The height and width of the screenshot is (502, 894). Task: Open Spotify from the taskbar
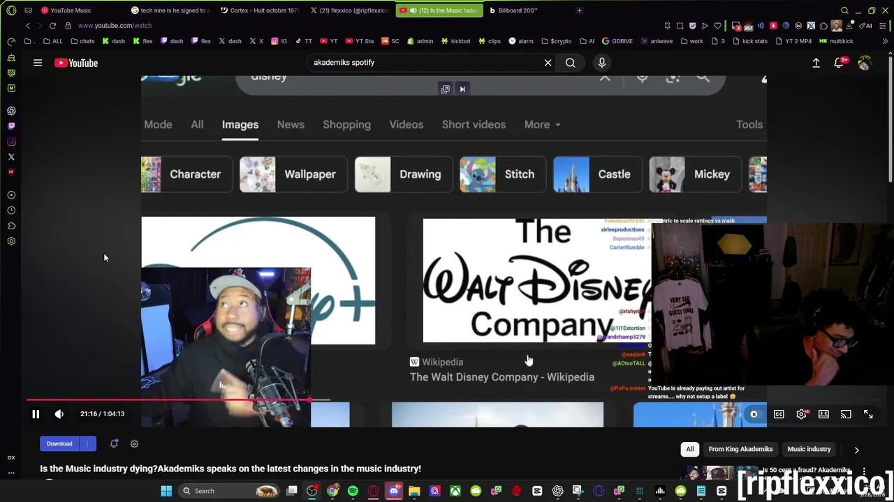coord(353,491)
